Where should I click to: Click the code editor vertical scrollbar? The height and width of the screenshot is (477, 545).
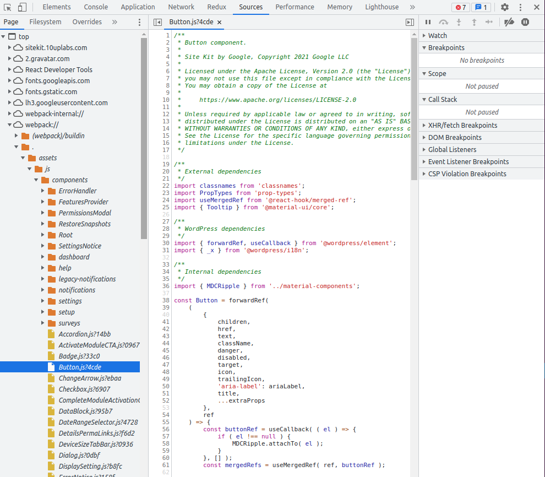[x=414, y=109]
